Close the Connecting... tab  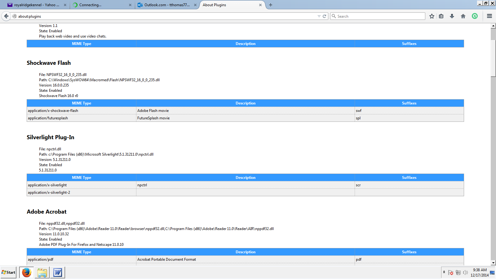click(x=130, y=5)
